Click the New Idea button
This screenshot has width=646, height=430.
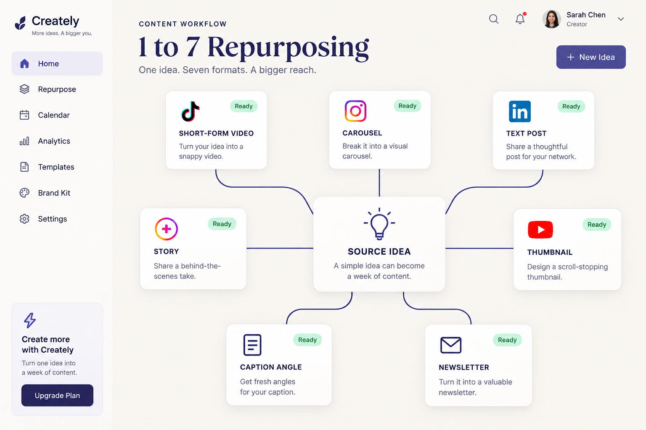(591, 57)
